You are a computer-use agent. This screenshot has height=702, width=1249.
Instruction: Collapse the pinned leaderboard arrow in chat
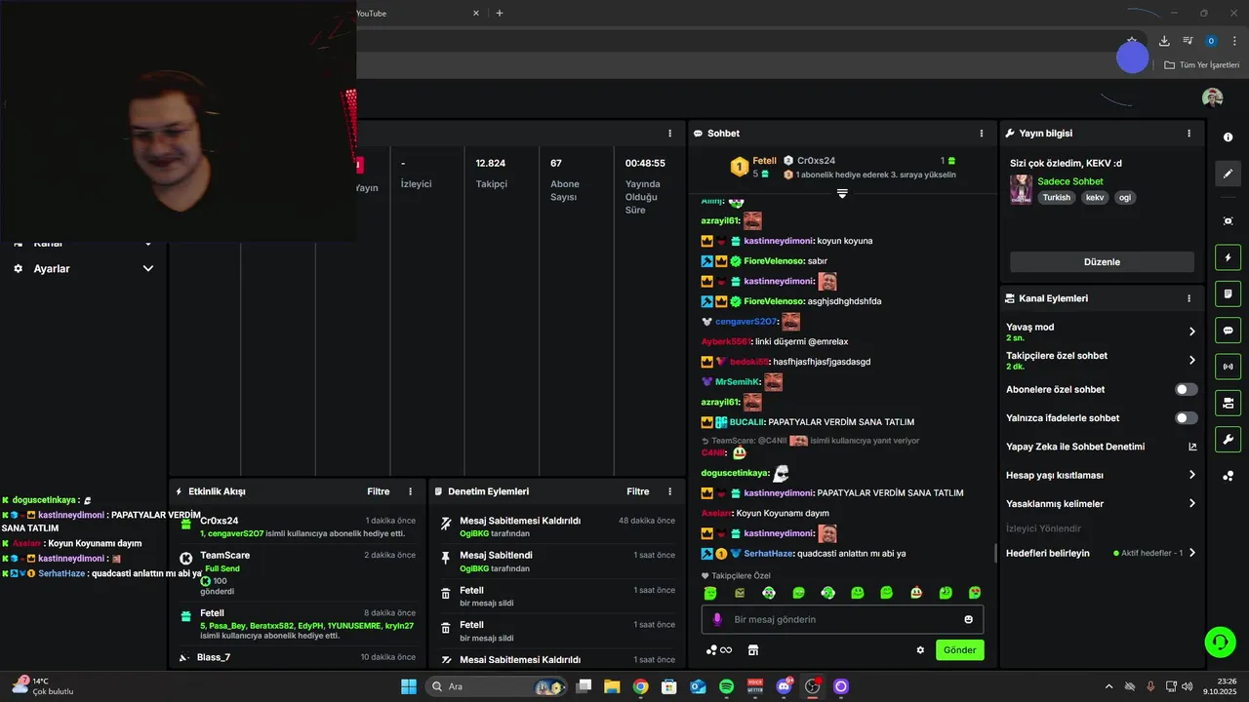click(842, 193)
